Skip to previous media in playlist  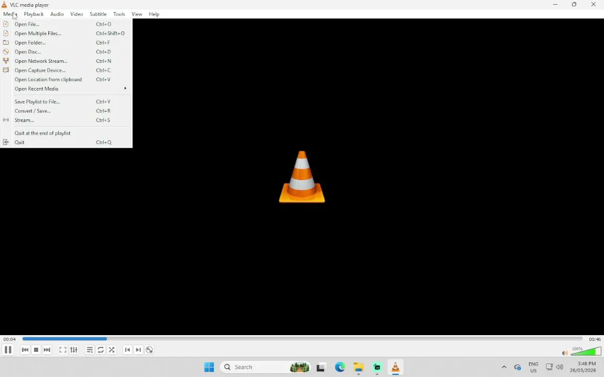coord(25,350)
